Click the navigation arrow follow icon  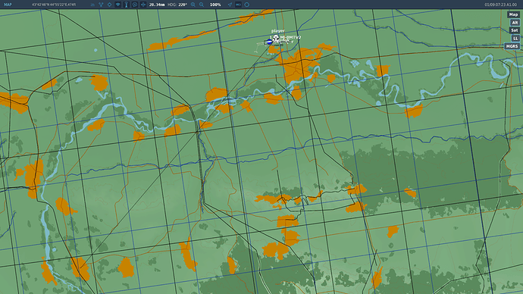(x=230, y=5)
